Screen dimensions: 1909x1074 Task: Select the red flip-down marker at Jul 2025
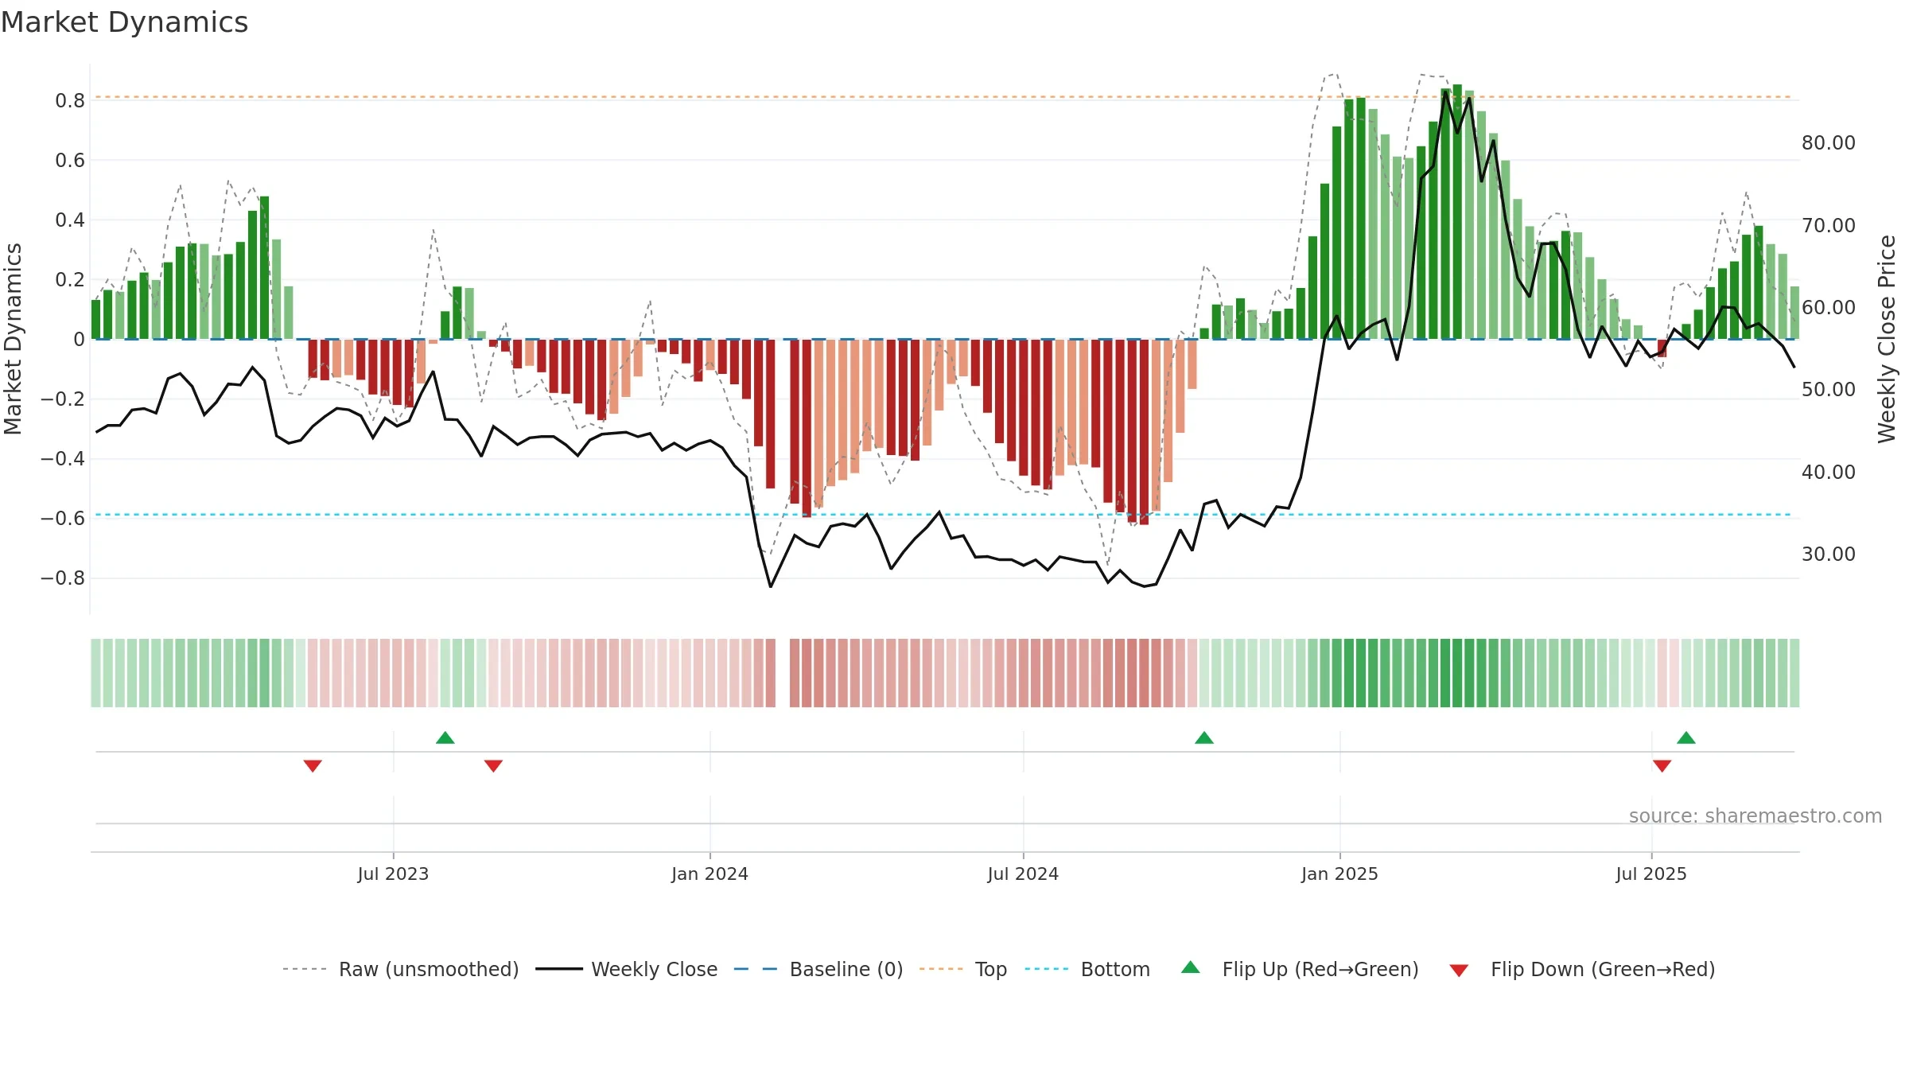pos(1662,765)
